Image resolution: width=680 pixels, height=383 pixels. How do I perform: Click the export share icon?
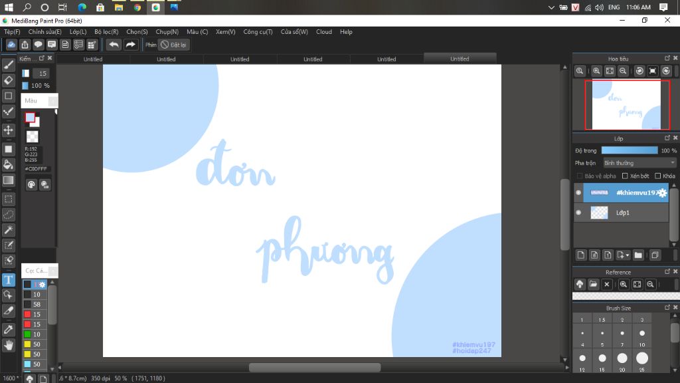25,45
